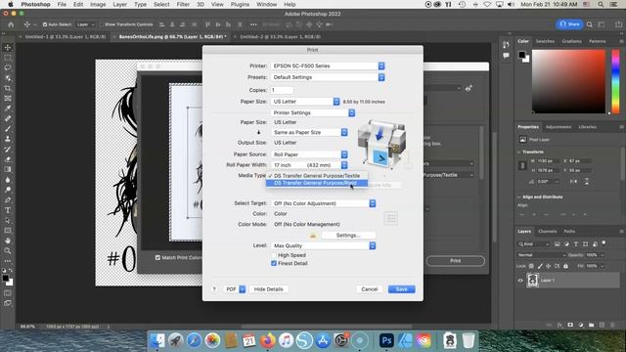Open the Printer dropdown EPSON SC-F500 Series
The image size is (626, 352).
click(328, 66)
